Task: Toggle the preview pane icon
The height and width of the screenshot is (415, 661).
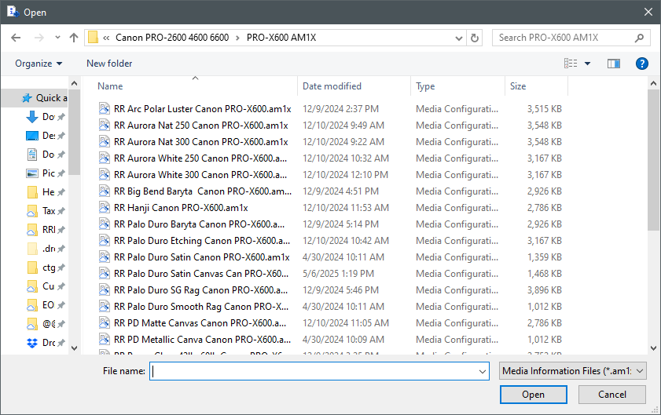Action: click(614, 64)
